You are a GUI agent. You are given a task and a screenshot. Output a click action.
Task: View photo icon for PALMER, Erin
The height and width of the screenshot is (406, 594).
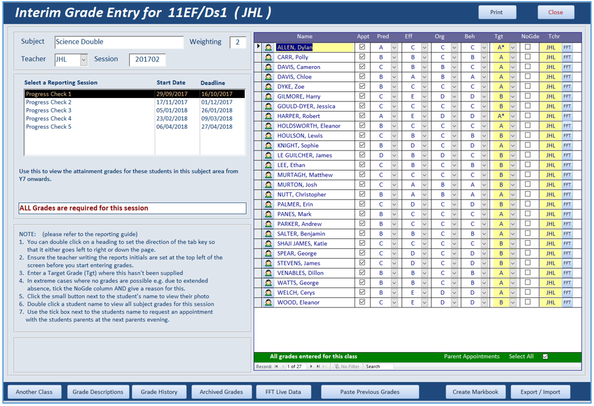click(x=268, y=204)
